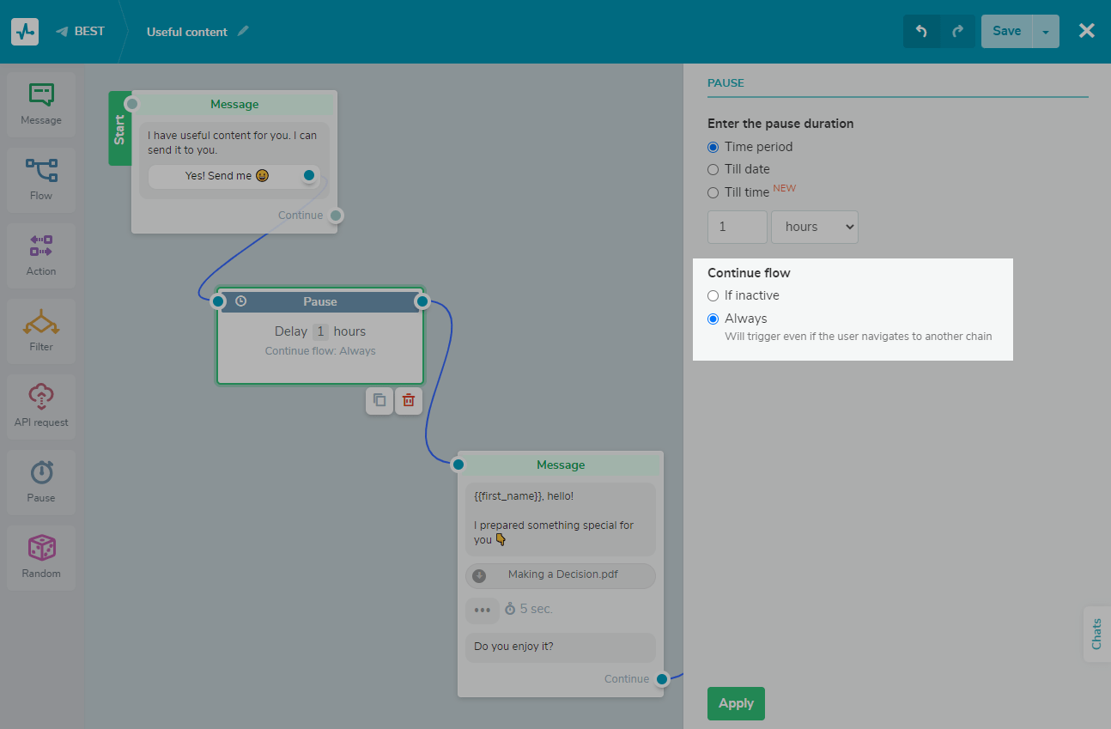Select If inactive continue flow option
1111x729 pixels.
coord(713,296)
